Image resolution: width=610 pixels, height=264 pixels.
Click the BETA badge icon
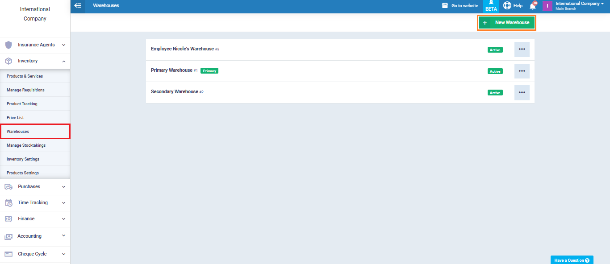click(491, 6)
